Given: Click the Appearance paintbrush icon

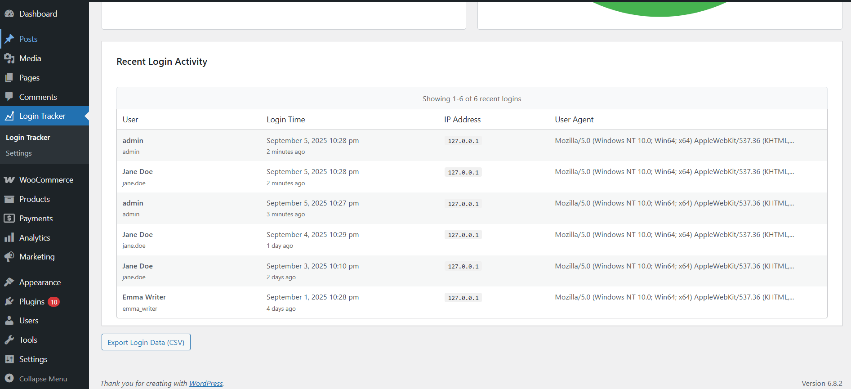Looking at the screenshot, I should (9, 282).
